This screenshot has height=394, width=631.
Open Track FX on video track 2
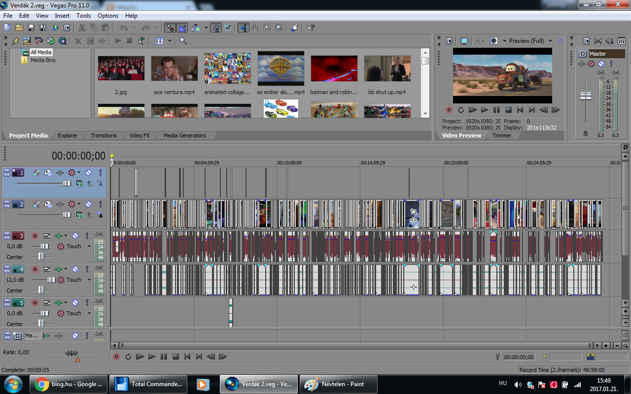(60, 204)
